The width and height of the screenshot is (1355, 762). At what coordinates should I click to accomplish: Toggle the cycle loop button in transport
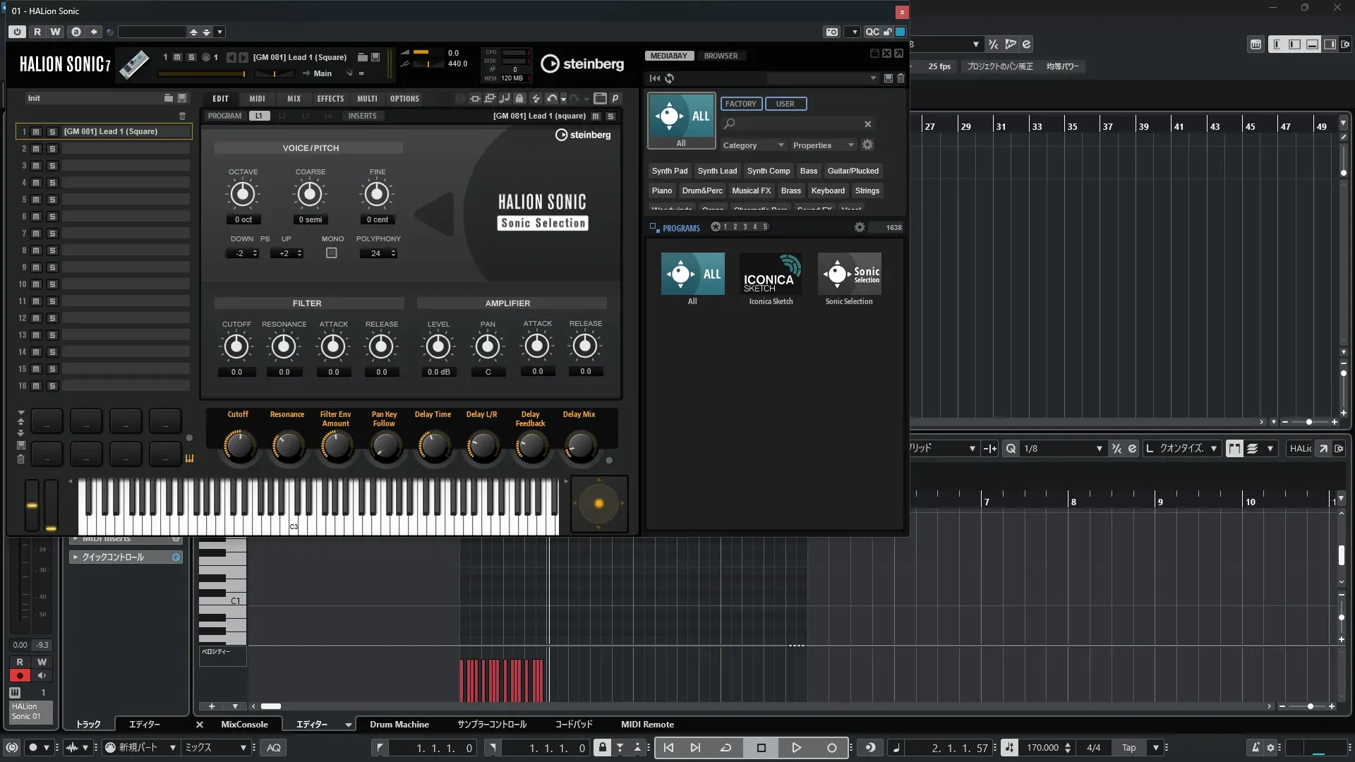pos(725,748)
